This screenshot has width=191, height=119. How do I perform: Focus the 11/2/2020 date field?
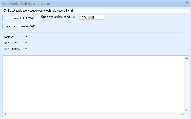click(91, 17)
